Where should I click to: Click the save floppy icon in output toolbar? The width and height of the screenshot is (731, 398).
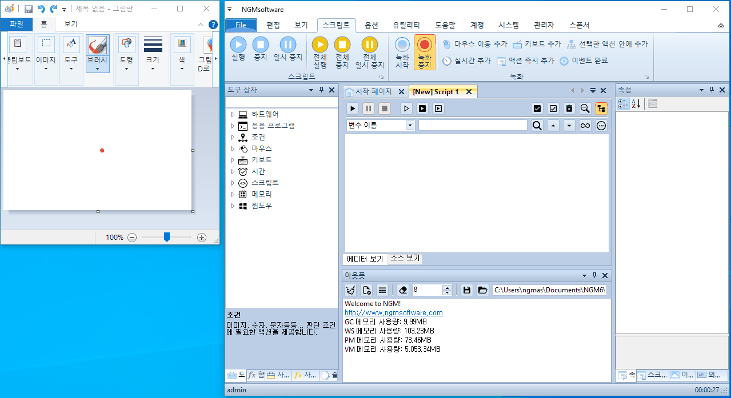467,290
